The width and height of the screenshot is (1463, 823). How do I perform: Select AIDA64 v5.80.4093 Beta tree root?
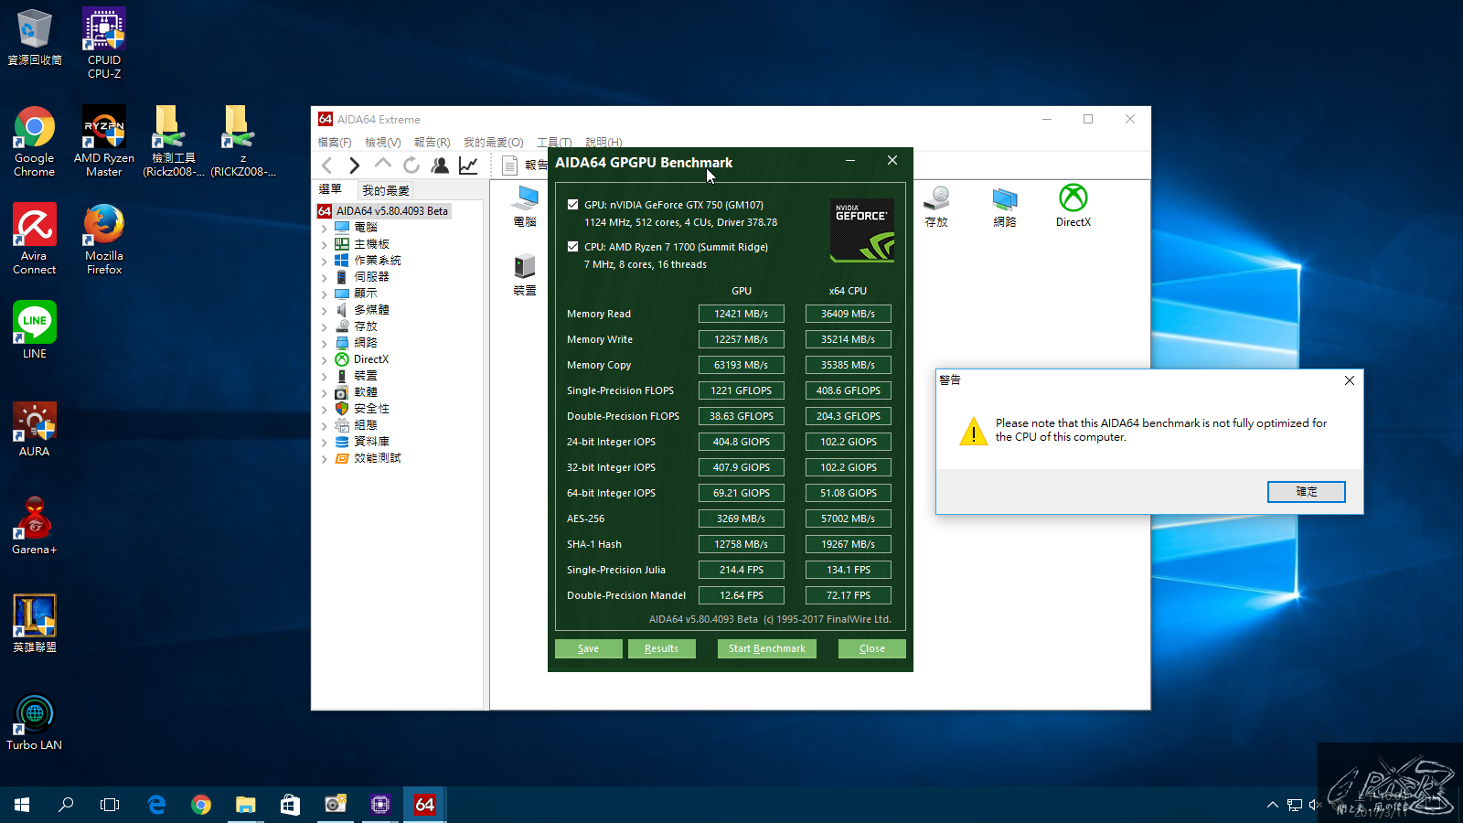(384, 211)
